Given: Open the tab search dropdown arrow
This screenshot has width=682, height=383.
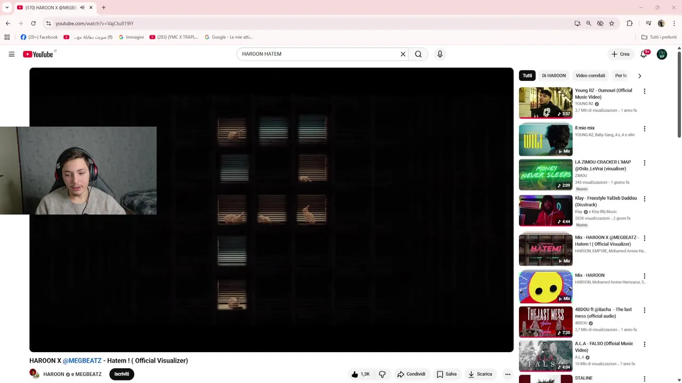Looking at the screenshot, I should coord(7,7).
